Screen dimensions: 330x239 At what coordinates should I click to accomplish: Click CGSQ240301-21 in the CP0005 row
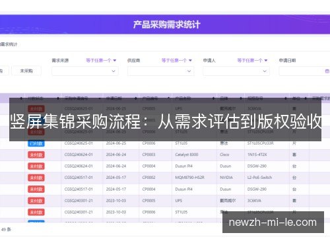(x=79, y=201)
